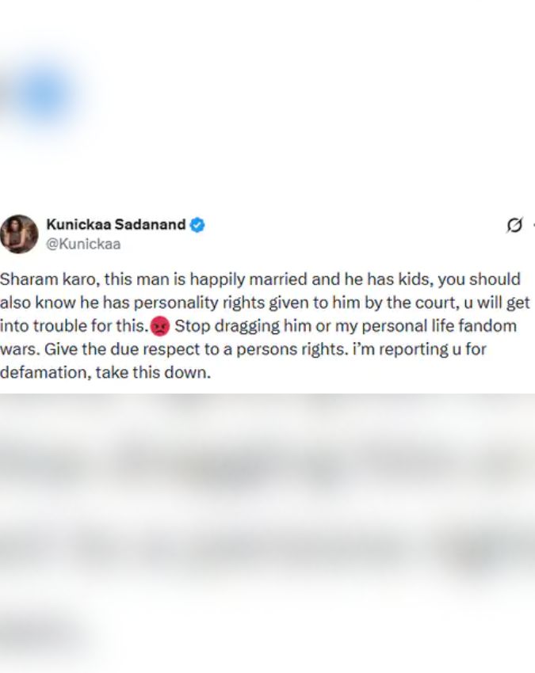Screen dimensions: 535x673
Task: Click the angry face emoji in tweet
Action: click(x=160, y=326)
